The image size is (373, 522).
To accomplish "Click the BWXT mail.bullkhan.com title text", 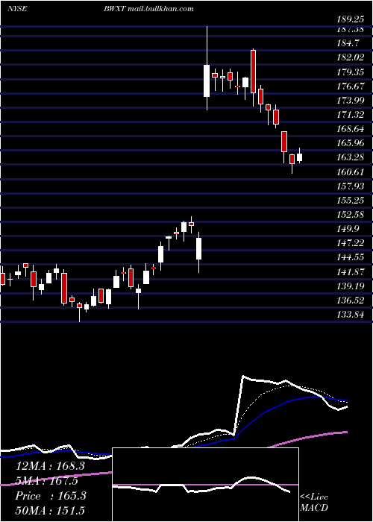I will click(148, 9).
